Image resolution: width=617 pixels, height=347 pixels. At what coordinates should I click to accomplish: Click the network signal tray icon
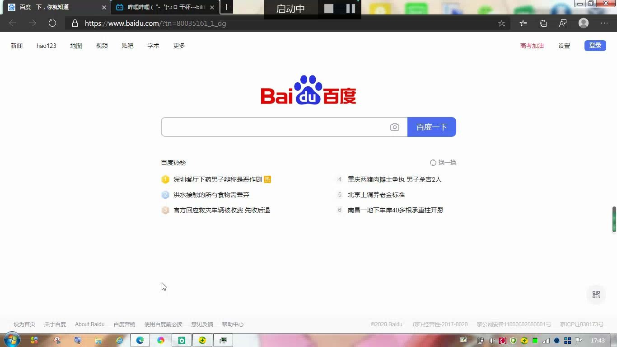point(546,341)
